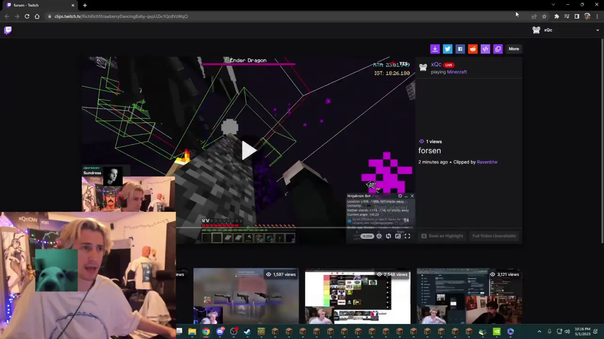604x339 pixels.
Task: Toggle looping playback on the clip
Action: [388, 236]
